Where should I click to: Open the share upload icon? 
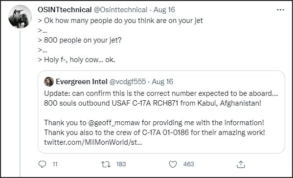pyautogui.click(x=241, y=164)
